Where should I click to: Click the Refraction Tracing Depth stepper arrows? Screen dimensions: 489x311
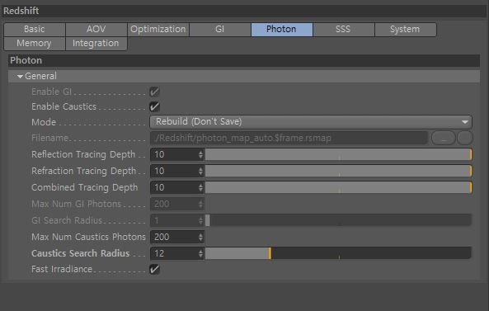pos(201,171)
